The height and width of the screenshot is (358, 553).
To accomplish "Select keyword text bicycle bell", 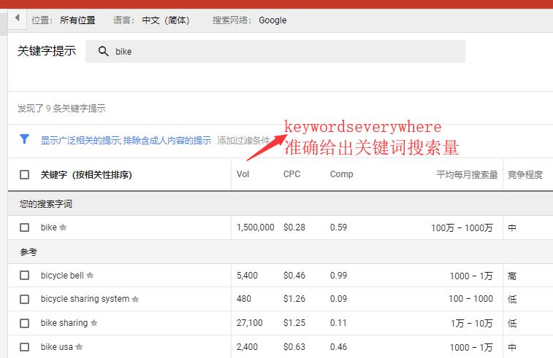I will pos(62,276).
